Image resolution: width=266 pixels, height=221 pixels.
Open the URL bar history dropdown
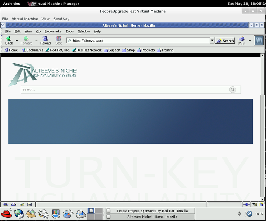coord(212,41)
